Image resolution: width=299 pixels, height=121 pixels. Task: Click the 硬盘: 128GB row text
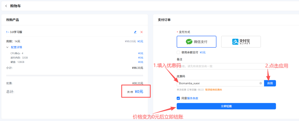click(x=17, y=62)
